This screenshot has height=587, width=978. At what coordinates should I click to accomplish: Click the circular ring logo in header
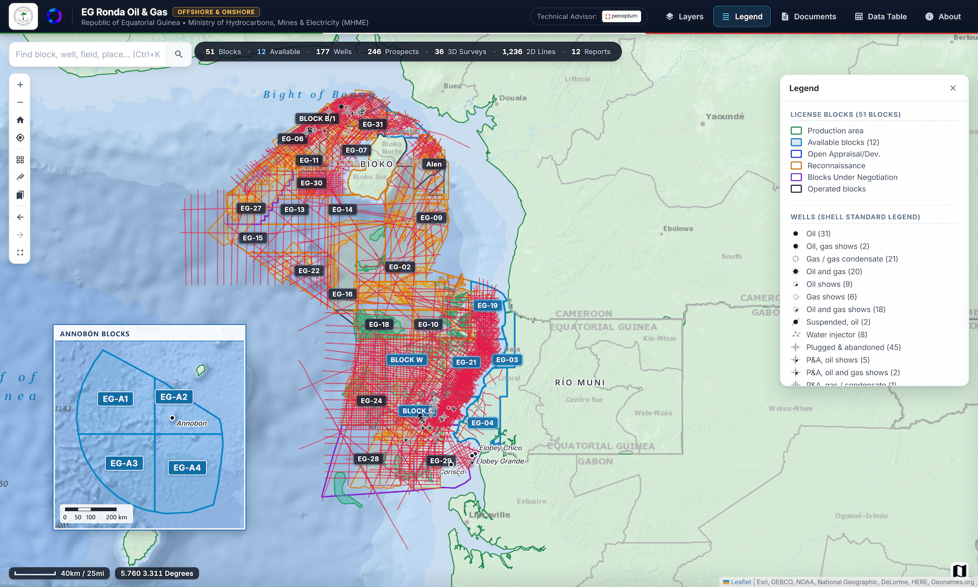pyautogui.click(x=54, y=16)
